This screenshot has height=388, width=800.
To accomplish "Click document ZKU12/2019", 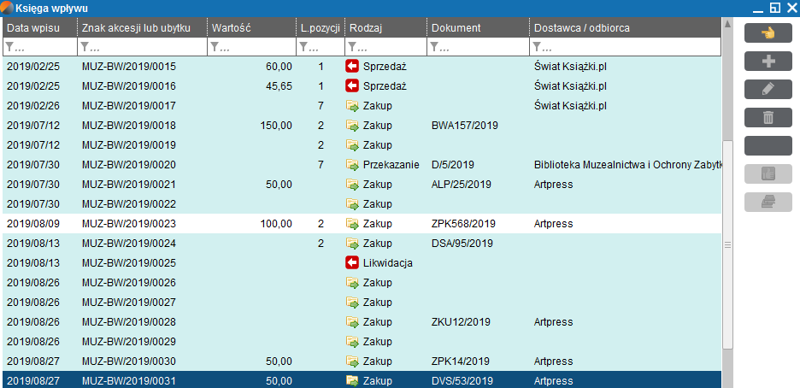I will tap(461, 321).
